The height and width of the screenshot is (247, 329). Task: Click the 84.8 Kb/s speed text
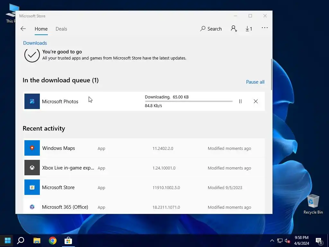point(153,105)
